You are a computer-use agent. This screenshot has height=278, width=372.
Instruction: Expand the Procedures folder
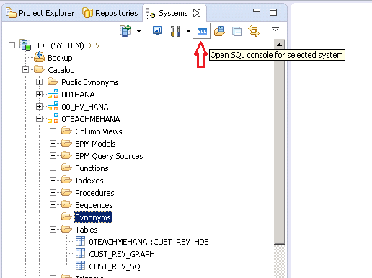pyautogui.click(x=53, y=192)
